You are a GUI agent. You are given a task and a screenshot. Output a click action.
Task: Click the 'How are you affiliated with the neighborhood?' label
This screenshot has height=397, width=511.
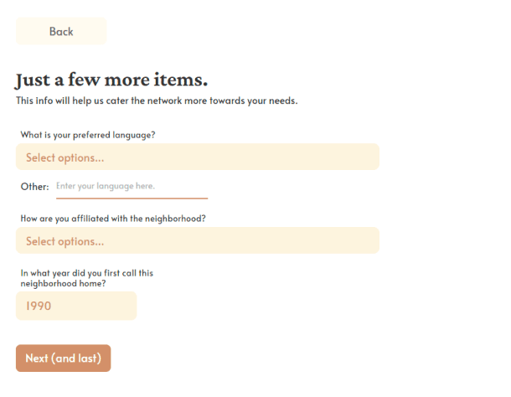click(113, 219)
